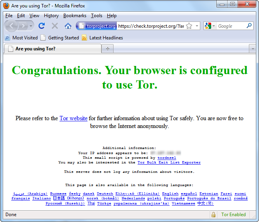Screen dimensions: 259x222
Task: Click the URL address field
Action: tap(151, 26)
